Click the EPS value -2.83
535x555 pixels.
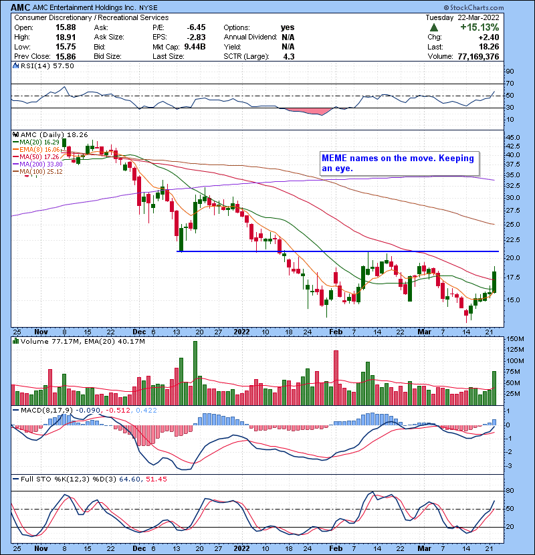(x=196, y=37)
